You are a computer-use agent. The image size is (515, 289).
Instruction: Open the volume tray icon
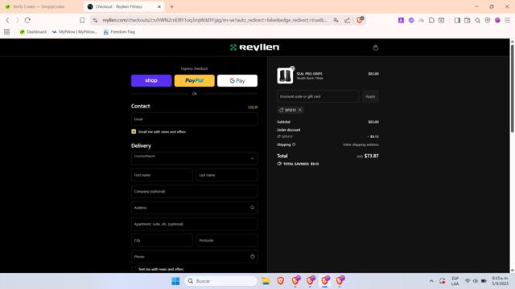click(476, 281)
